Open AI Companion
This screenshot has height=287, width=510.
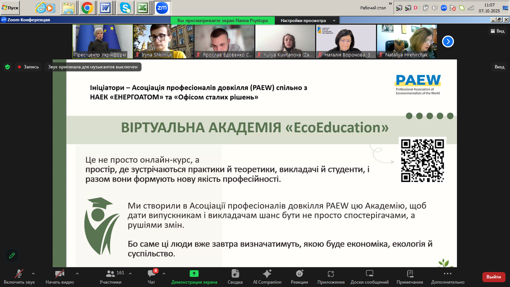click(x=267, y=276)
